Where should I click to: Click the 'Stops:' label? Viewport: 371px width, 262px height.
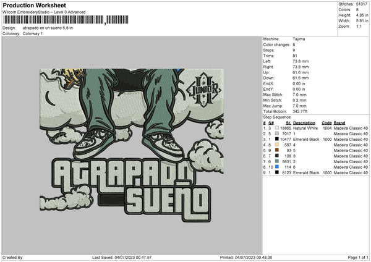coord(269,50)
